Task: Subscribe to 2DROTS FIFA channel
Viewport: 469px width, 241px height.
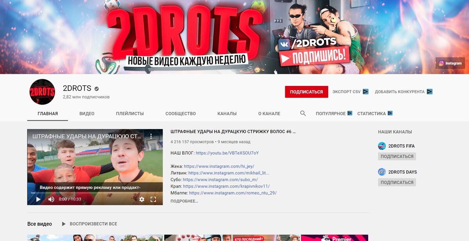Action: click(x=397, y=156)
